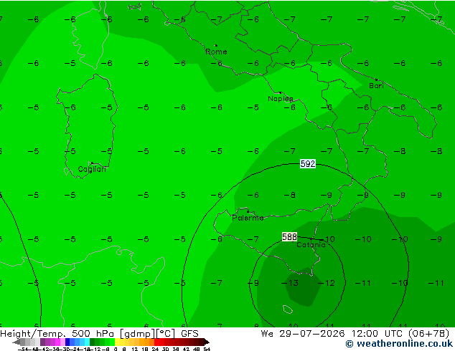Image resolution: width=455 pixels, height=351 pixels.
Task: Click the Rome city label
Action: click(216, 52)
